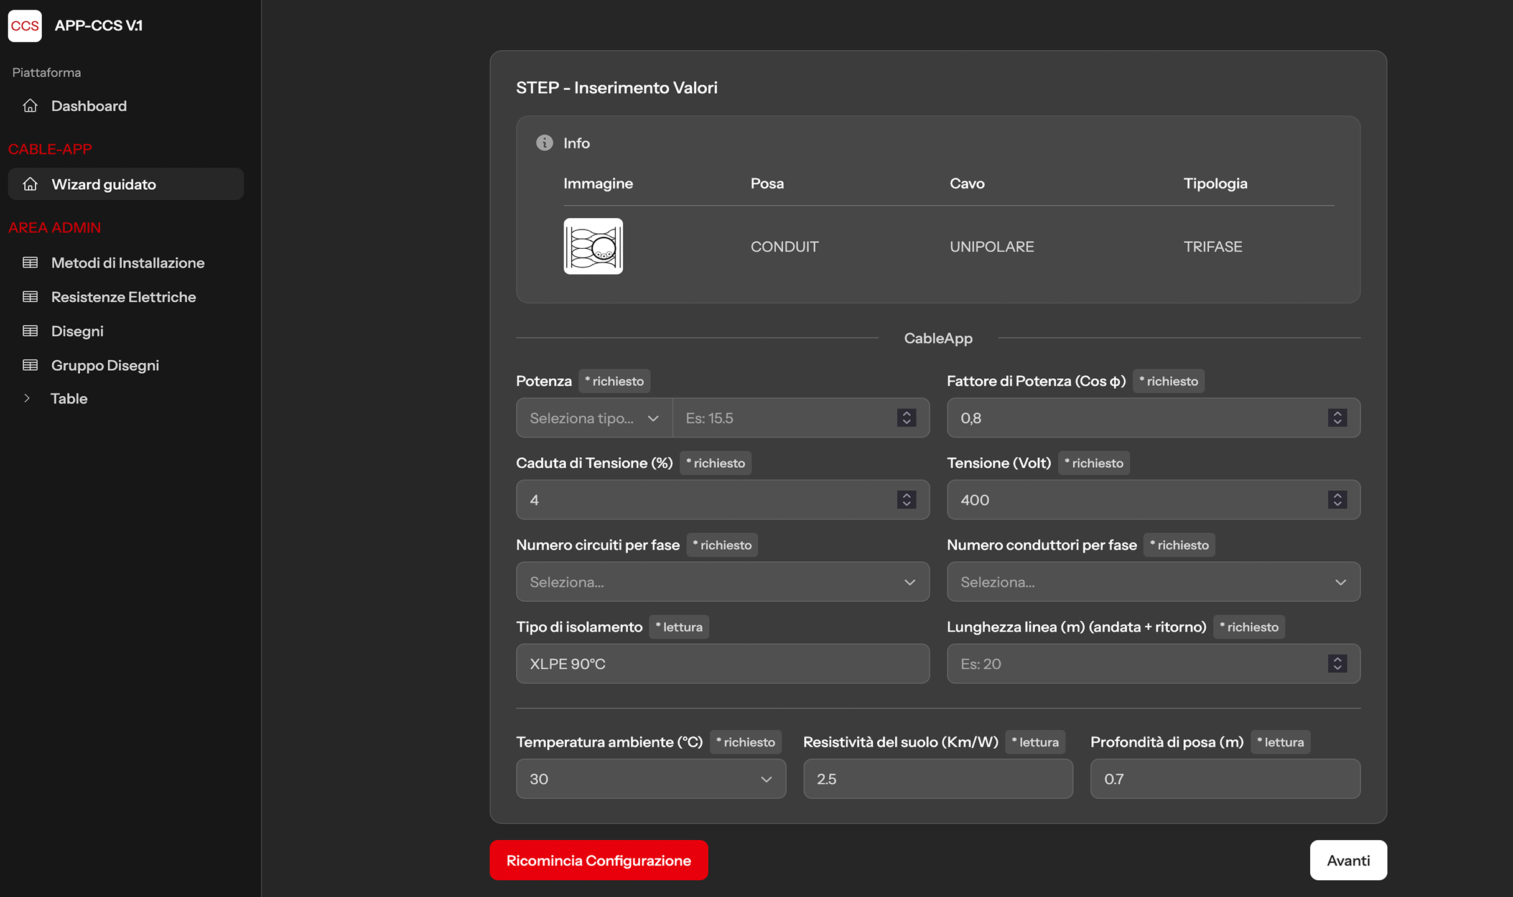
Task: Open the Numero conduttori per fase dropdown
Action: click(x=1153, y=582)
